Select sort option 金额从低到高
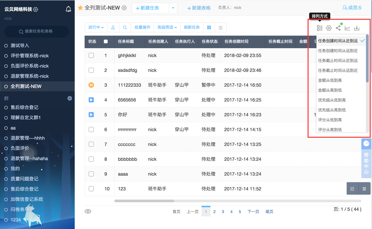Viewport: 372px width, 229px height. point(330,80)
